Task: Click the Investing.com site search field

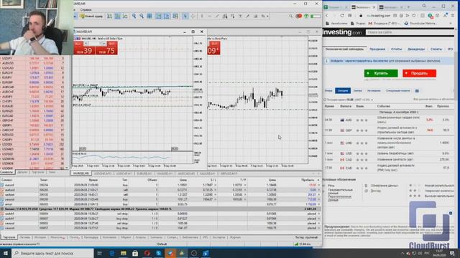Action: pyautogui.click(x=410, y=32)
